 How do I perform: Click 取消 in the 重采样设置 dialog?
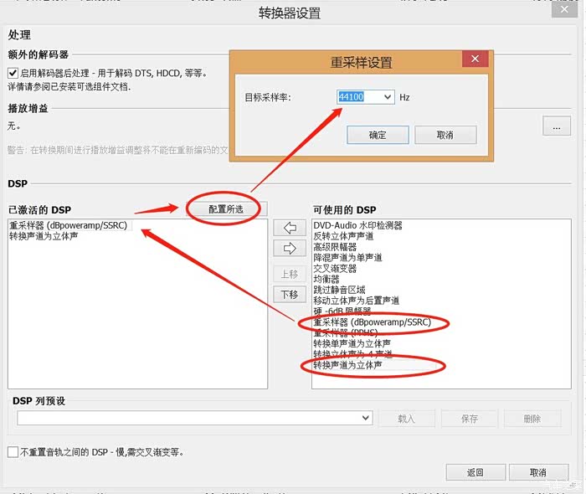445,135
